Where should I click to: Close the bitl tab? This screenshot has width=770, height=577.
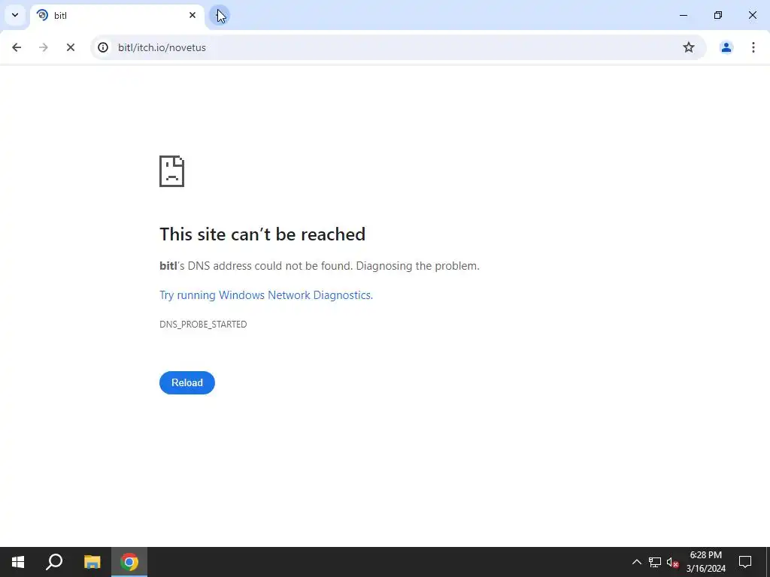point(192,15)
